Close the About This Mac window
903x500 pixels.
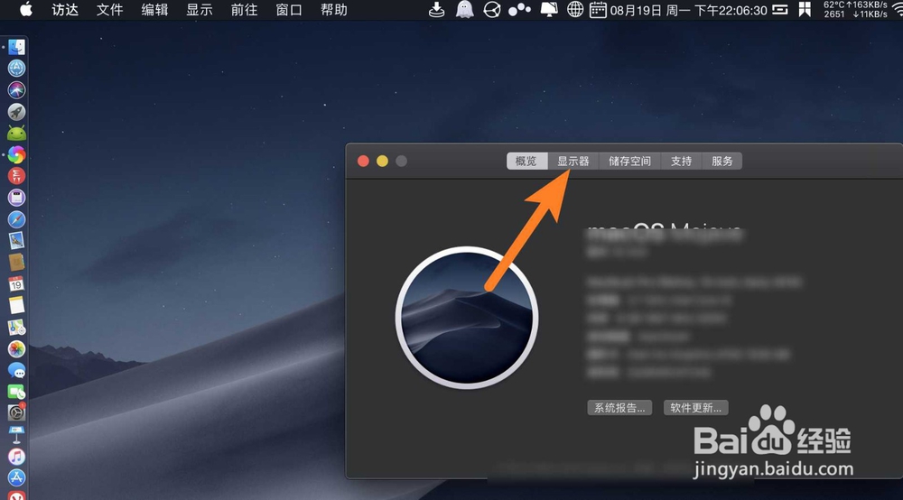coord(363,162)
